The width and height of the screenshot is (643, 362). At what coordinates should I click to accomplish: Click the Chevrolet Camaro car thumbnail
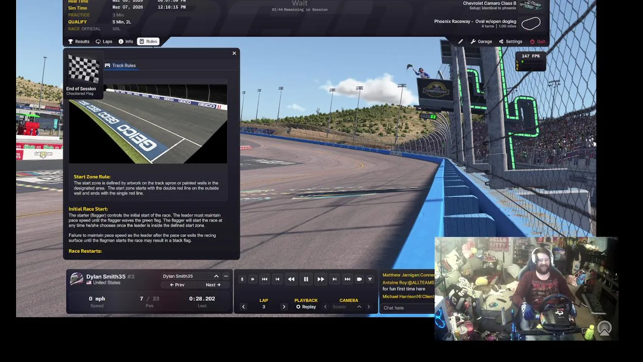pyautogui.click(x=531, y=5)
